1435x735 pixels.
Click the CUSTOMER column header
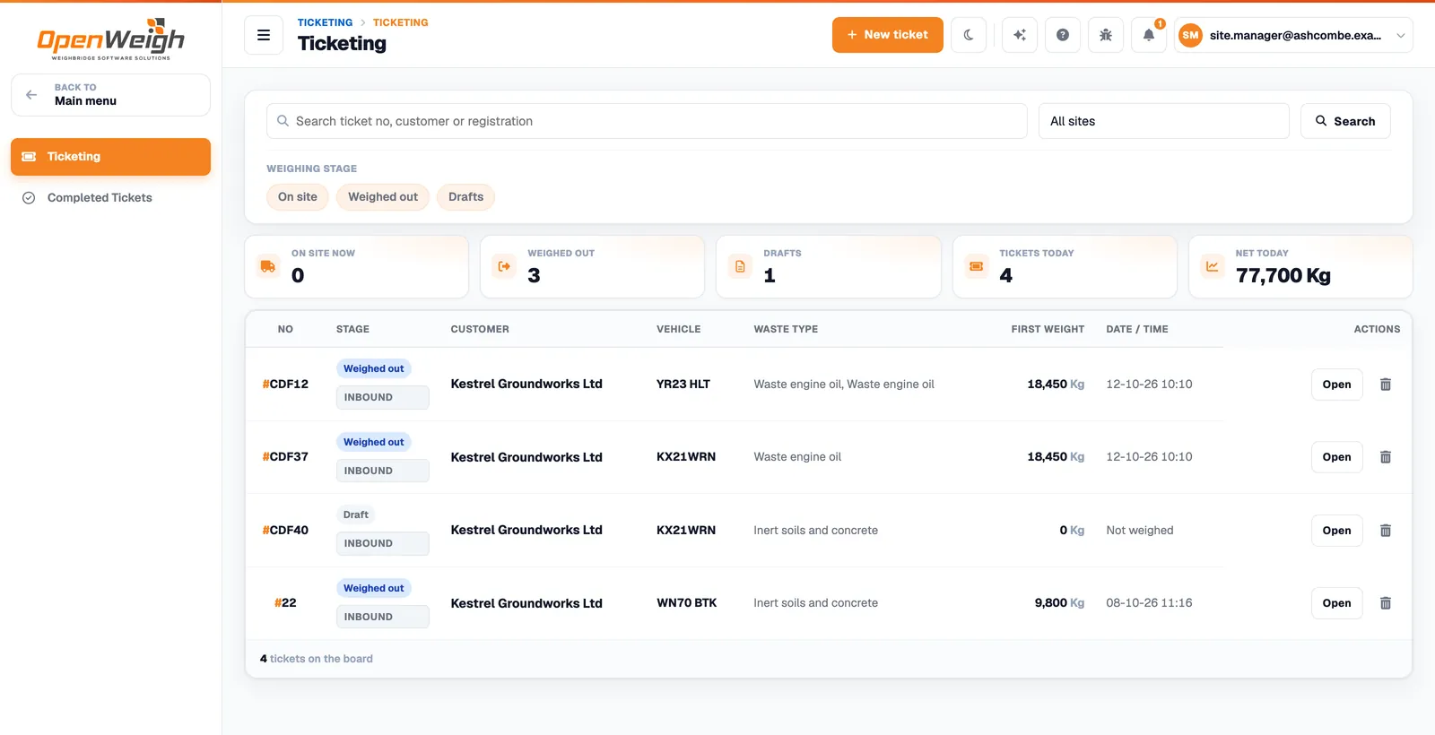480,330
